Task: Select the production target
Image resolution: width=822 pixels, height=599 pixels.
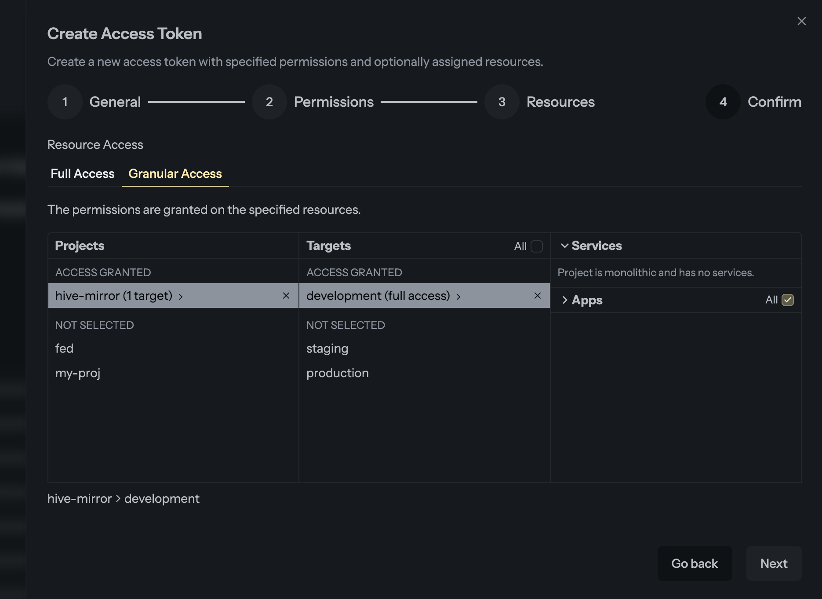Action: tap(338, 373)
